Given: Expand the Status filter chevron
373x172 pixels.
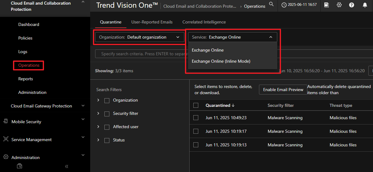Looking at the screenshot, I should [98, 140].
